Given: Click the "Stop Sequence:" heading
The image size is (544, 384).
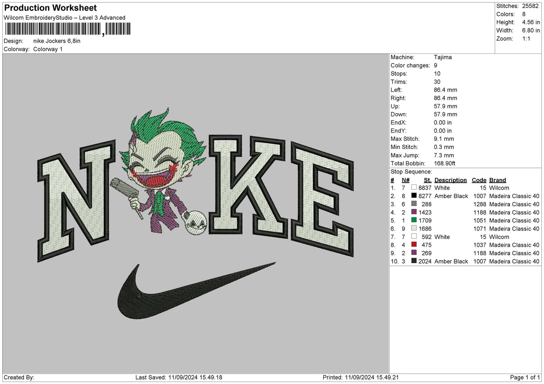Looking at the screenshot, I should tap(411, 172).
